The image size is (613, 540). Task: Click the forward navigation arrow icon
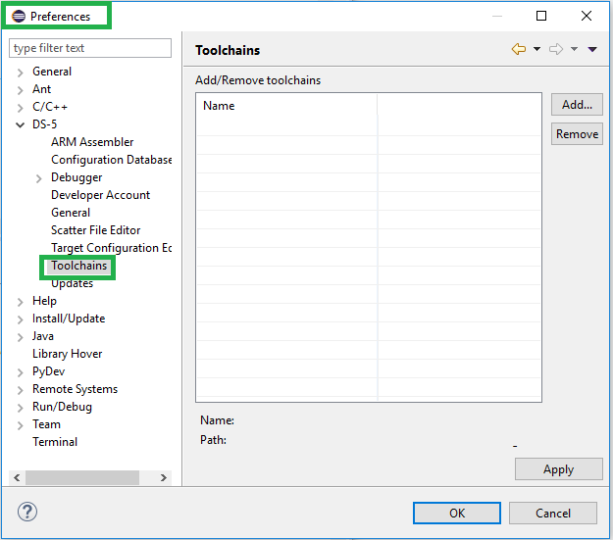(x=555, y=49)
